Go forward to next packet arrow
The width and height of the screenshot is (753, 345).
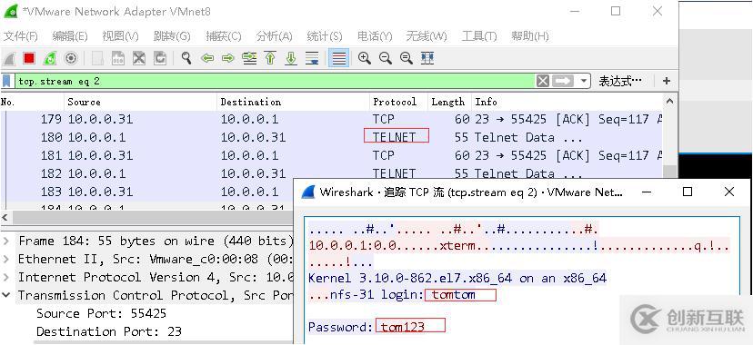[x=228, y=58]
